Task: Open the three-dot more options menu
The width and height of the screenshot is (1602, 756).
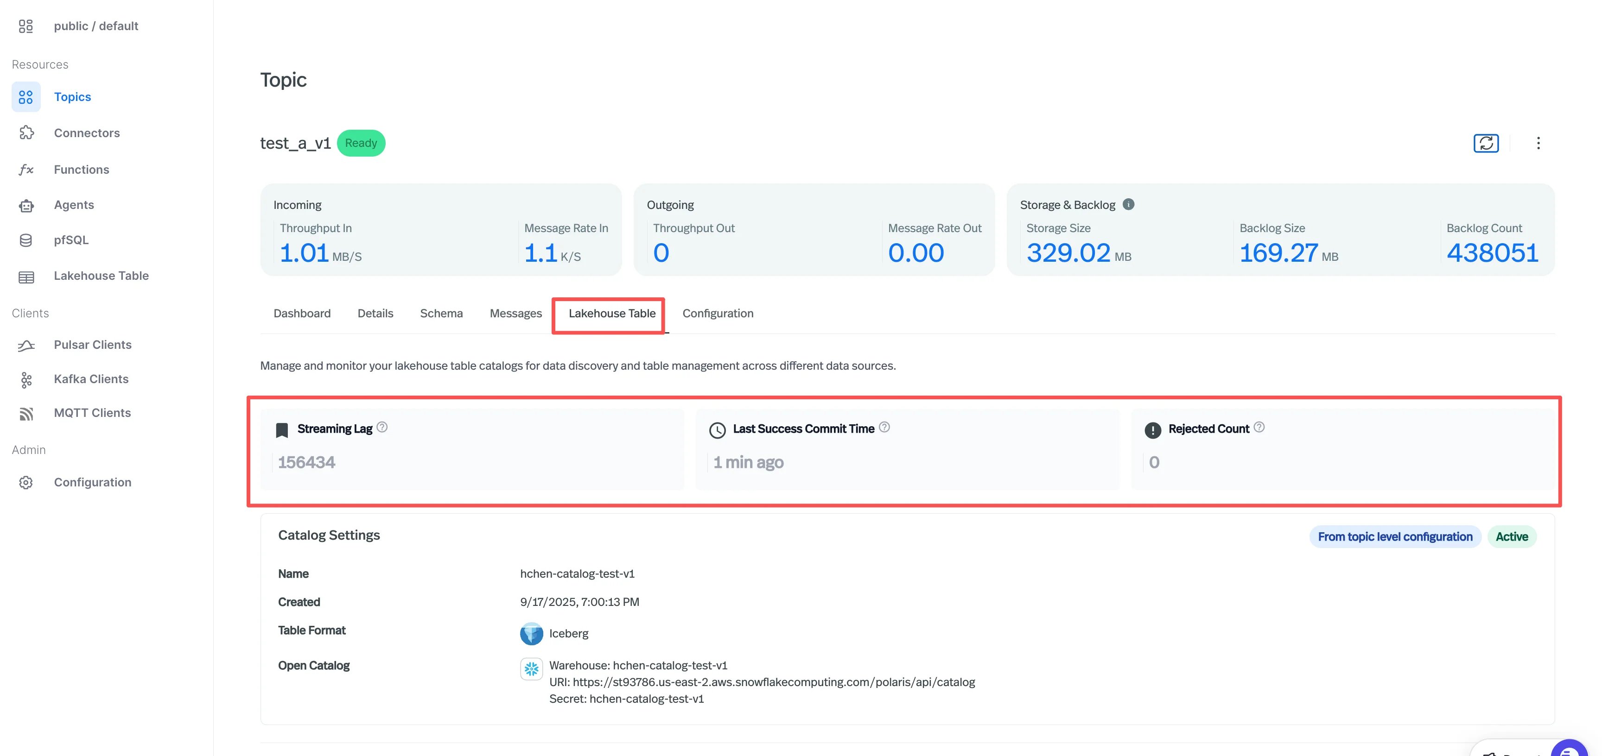Action: 1538,143
